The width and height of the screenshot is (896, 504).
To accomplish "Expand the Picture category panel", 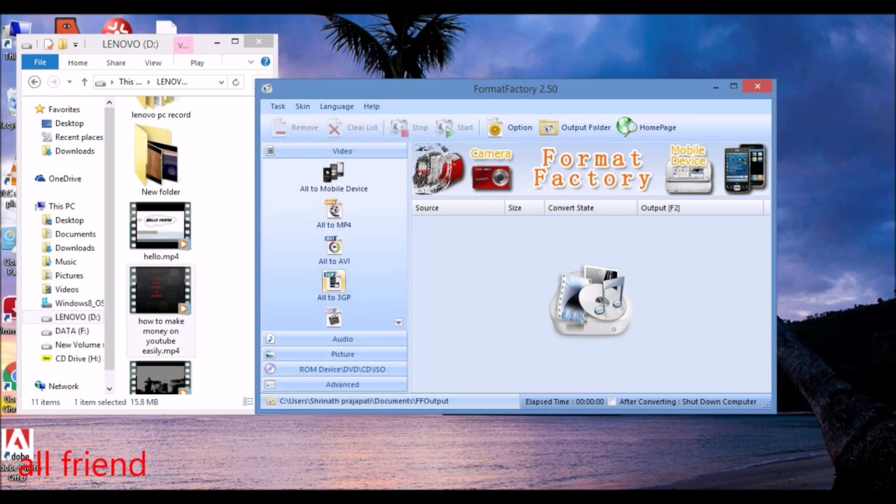I will pyautogui.click(x=335, y=354).
